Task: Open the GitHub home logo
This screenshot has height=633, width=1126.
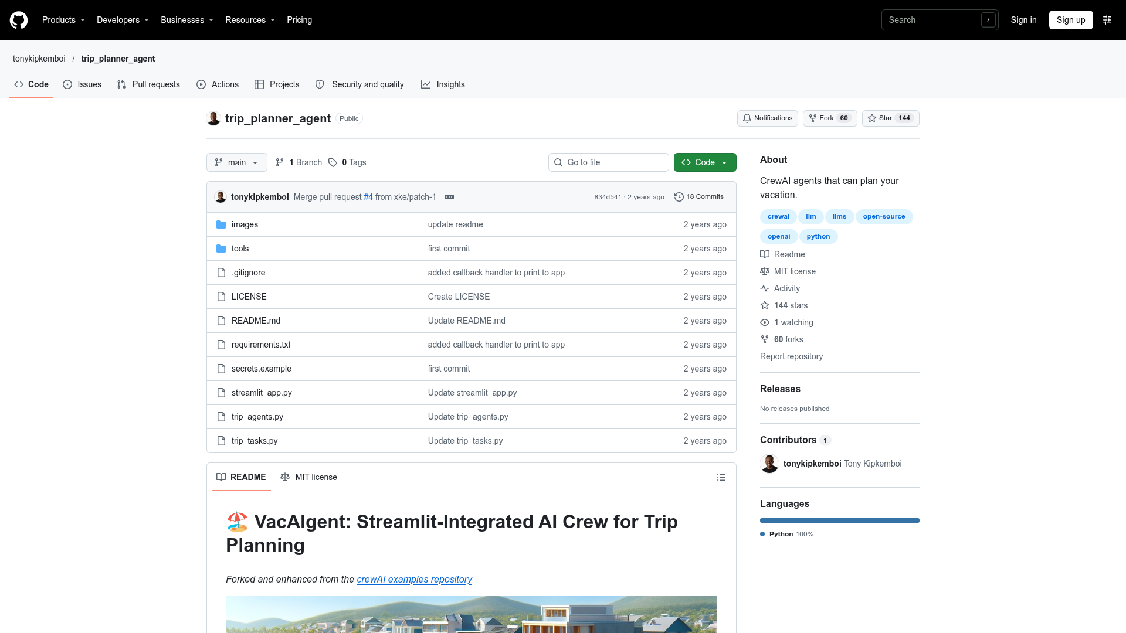Action: (19, 20)
